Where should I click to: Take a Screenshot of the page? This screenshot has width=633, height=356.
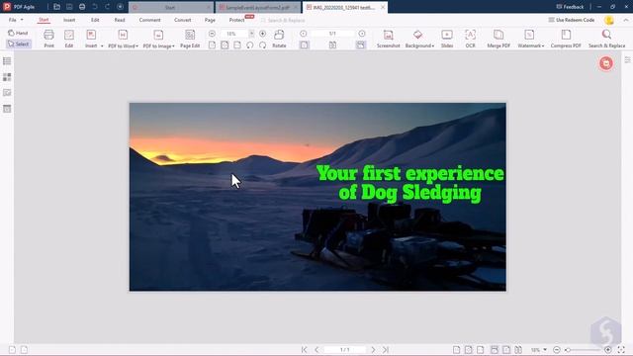[x=388, y=39]
